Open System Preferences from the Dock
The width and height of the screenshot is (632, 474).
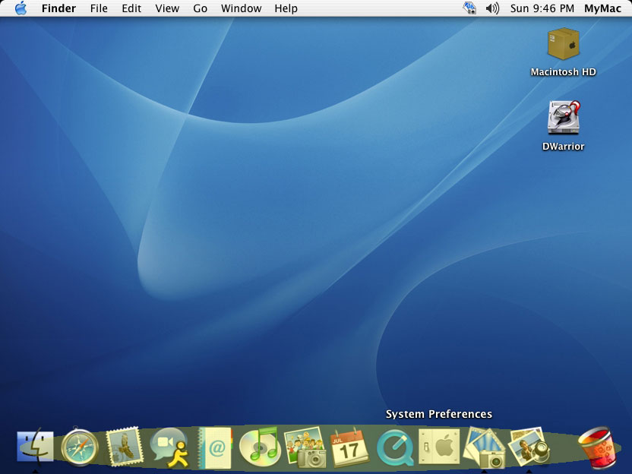439,447
